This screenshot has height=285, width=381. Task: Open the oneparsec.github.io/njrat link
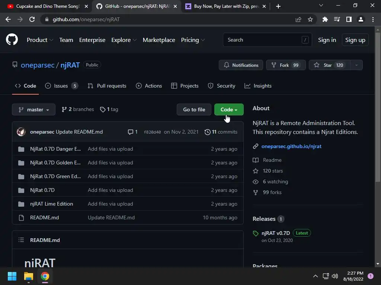pyautogui.click(x=291, y=146)
